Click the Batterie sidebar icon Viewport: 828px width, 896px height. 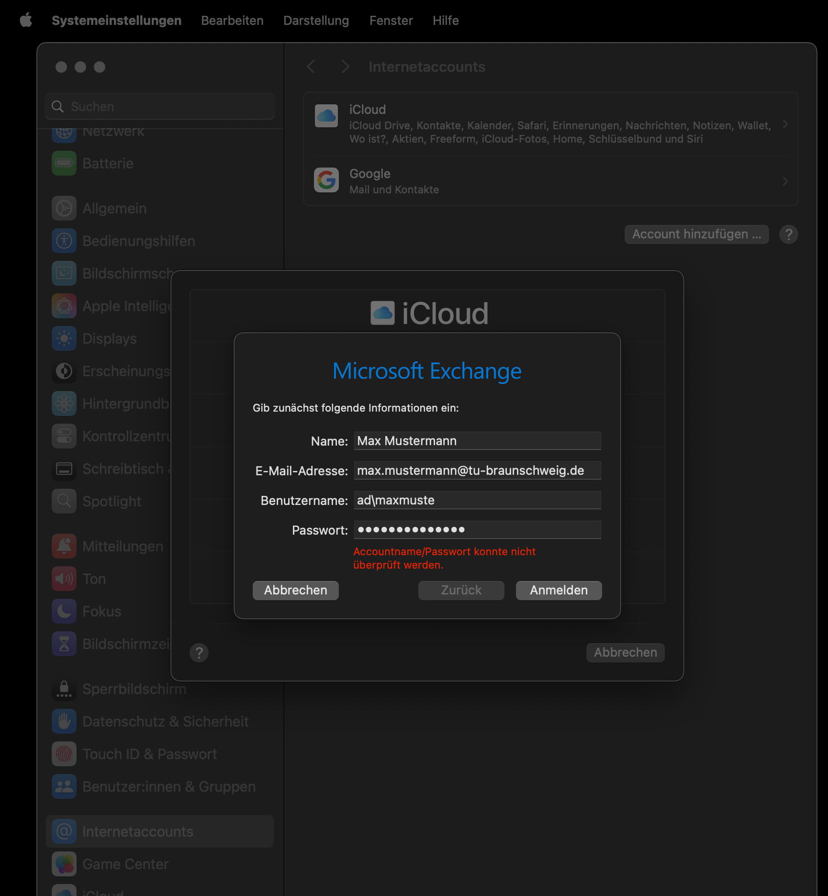coord(64,163)
